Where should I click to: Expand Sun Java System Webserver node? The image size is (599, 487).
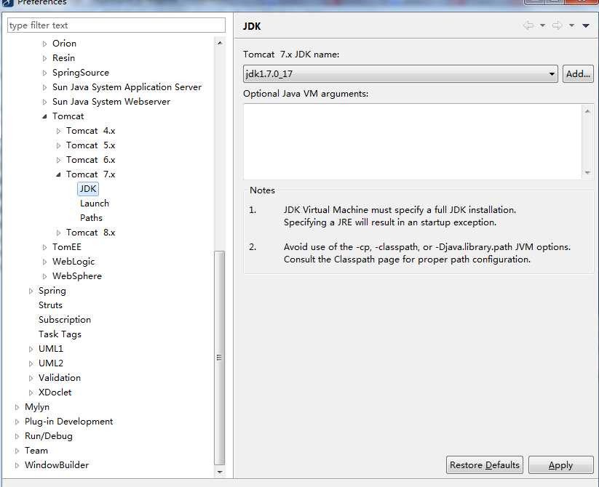[x=44, y=102]
